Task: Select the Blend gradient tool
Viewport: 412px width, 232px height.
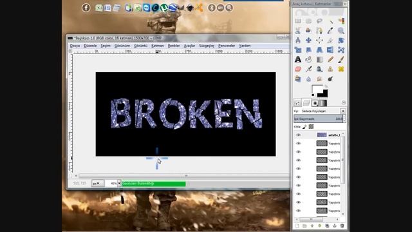Action: pos(319,59)
